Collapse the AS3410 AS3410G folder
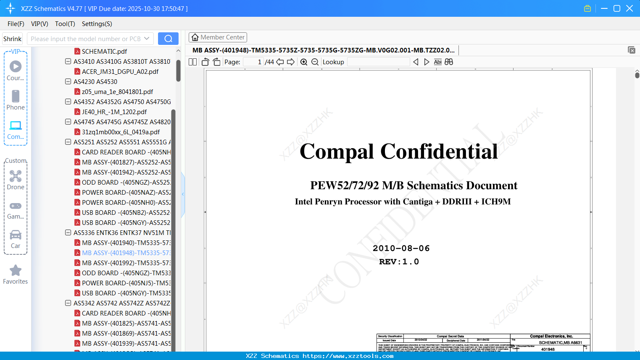 click(x=68, y=61)
